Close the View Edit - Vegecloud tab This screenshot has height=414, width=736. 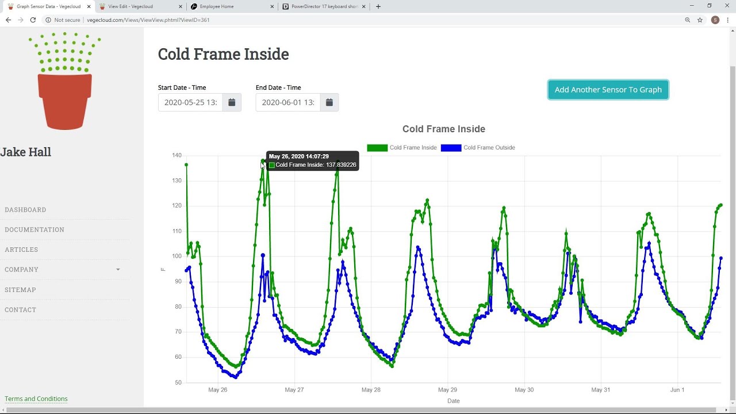point(180,6)
